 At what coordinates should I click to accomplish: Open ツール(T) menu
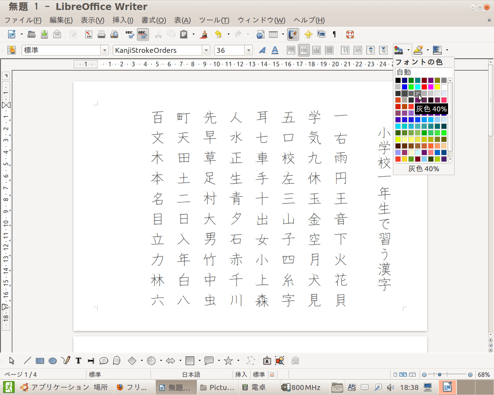(214, 20)
